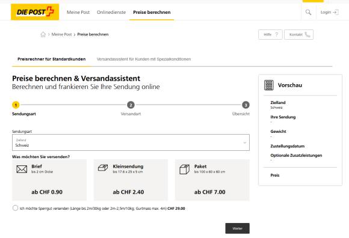349x238 pixels.
Task: Click Optionale Zusatzleistungen in Vorschau
Action: [296, 155]
